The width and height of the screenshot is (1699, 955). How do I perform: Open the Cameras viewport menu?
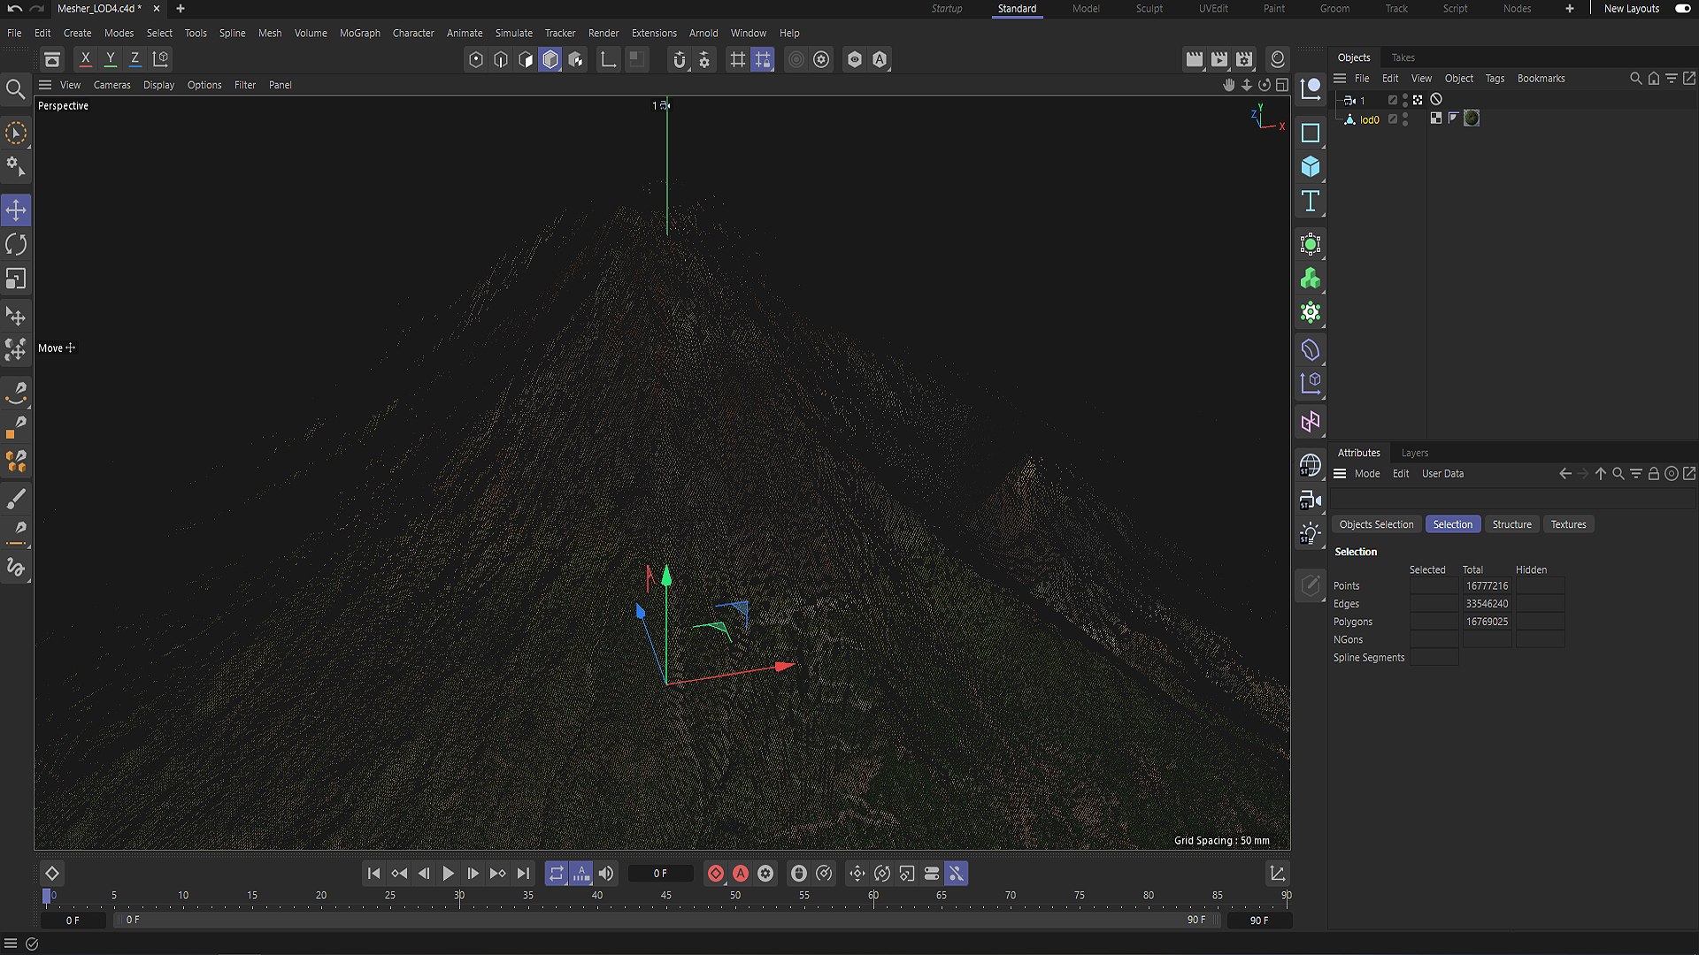click(111, 85)
